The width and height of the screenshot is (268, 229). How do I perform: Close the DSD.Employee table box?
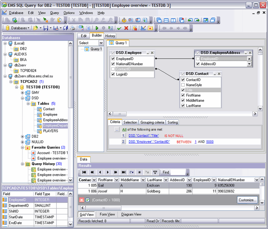(152, 53)
